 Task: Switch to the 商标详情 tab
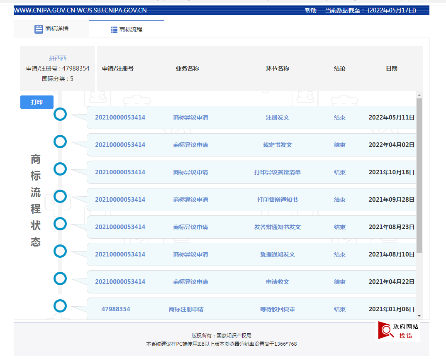51,29
